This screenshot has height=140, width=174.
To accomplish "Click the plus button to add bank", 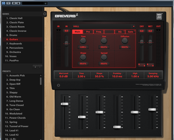I will tap(35, 67).
